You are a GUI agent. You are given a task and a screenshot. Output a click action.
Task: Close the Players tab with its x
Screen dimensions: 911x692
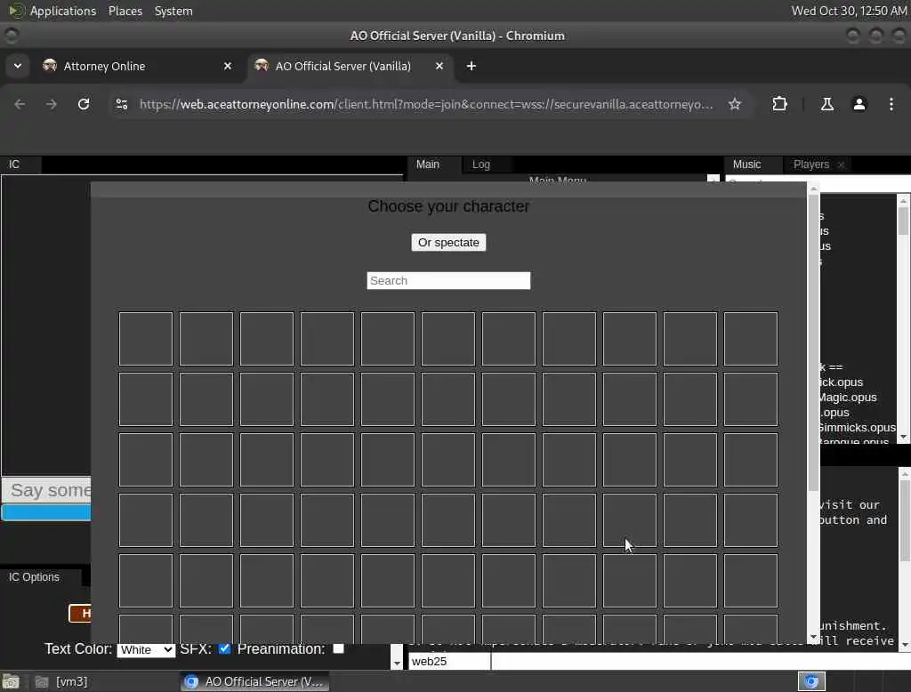[841, 165]
